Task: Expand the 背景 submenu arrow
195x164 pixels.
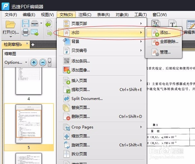Action: click(141, 42)
